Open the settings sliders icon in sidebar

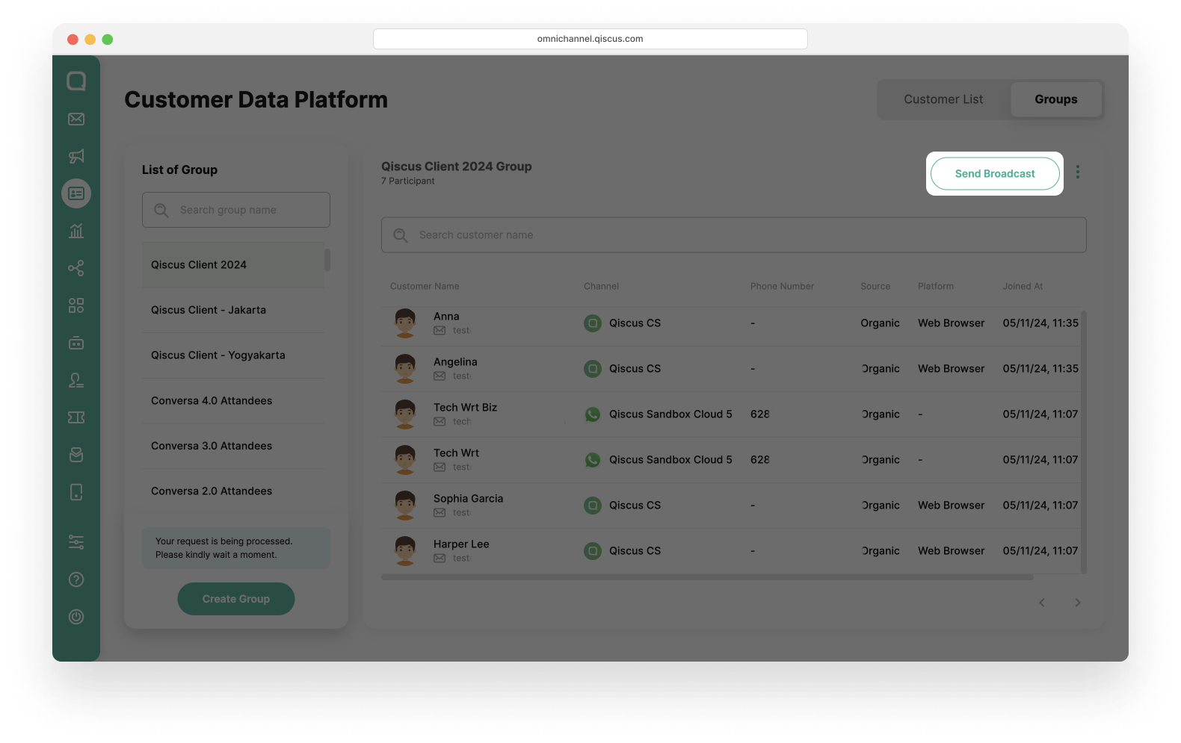(x=76, y=542)
